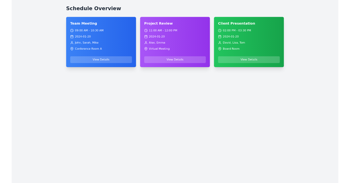
Task: Click the location pin beside Virtual Meeting
Action: 146,49
